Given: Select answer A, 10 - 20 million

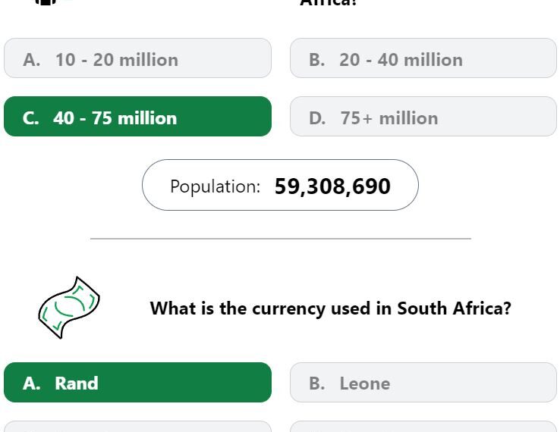Looking at the screenshot, I should pos(137,58).
